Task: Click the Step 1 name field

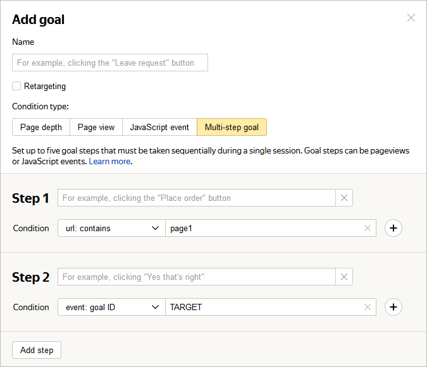Action: coord(196,198)
